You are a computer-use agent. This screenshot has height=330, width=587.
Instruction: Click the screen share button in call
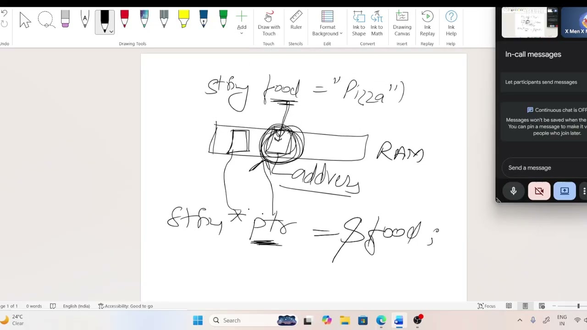565,191
